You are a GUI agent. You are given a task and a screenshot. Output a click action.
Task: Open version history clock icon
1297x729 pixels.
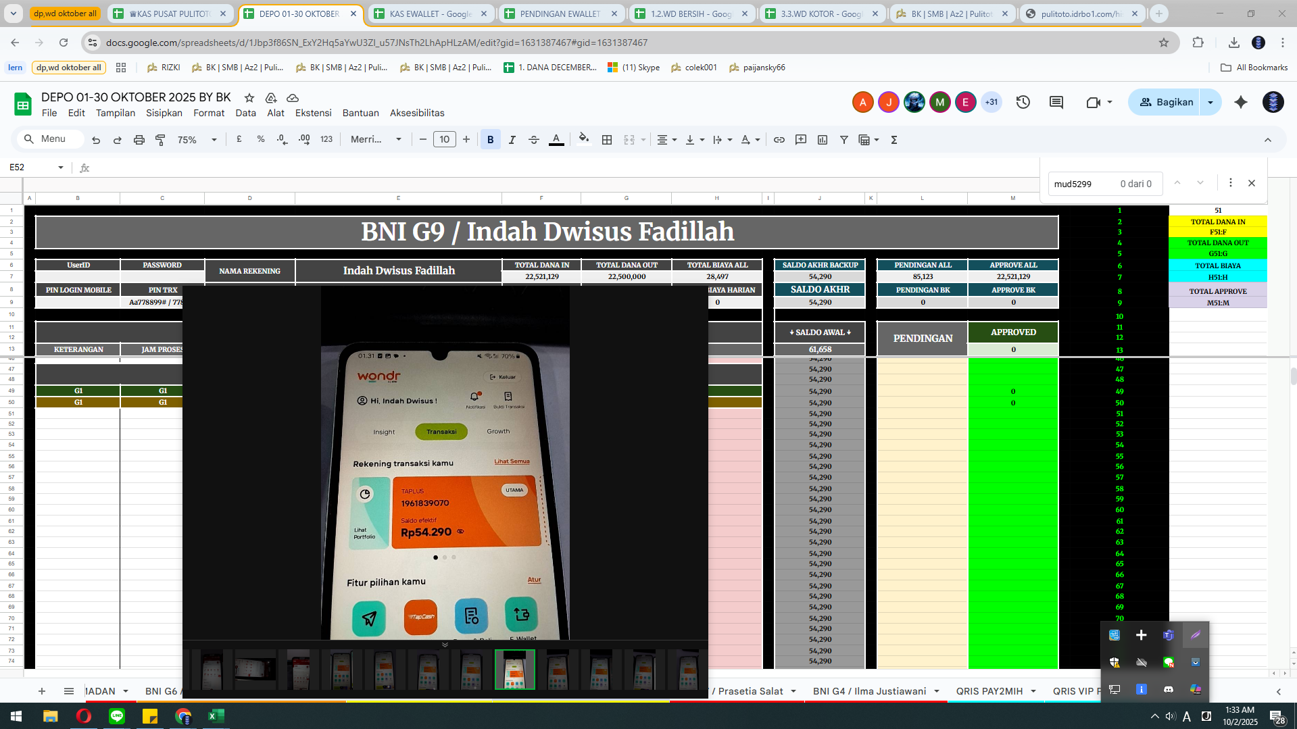point(1023,102)
